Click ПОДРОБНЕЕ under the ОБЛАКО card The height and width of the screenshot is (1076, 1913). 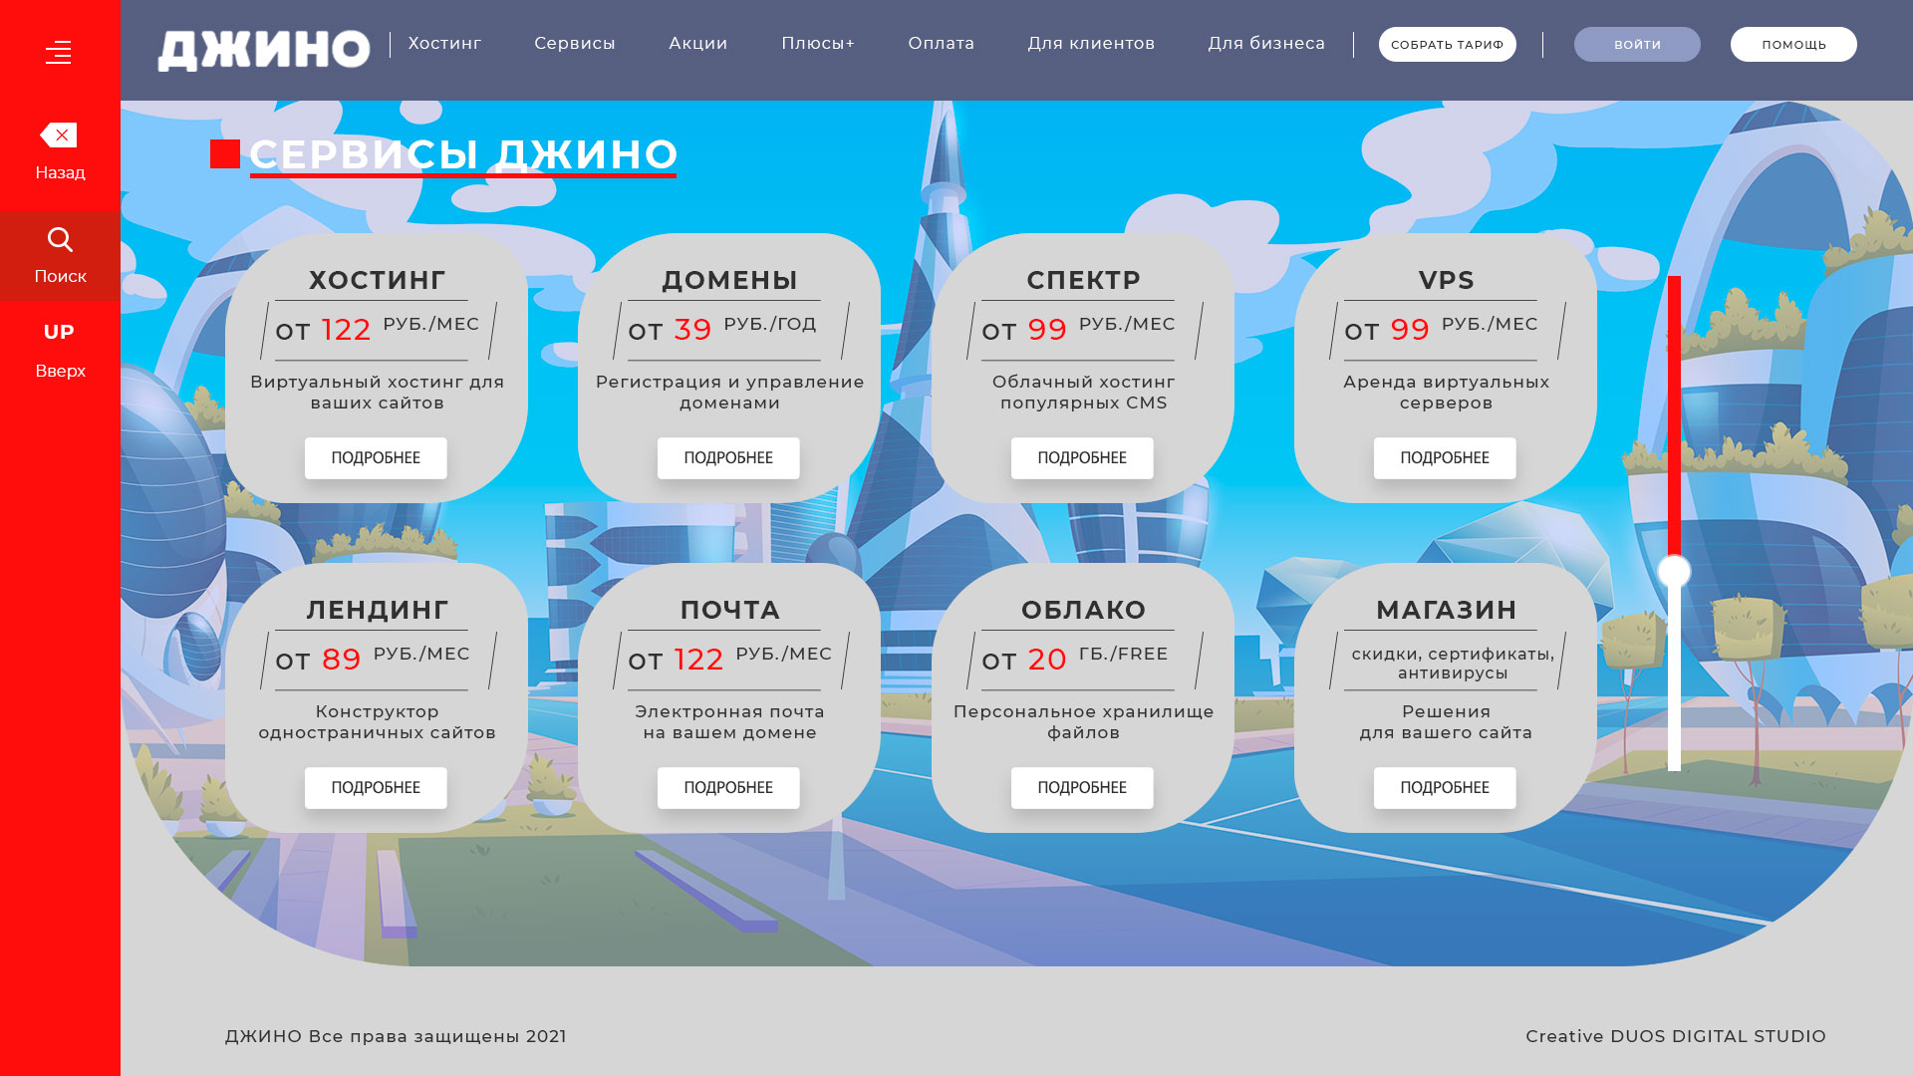(x=1082, y=788)
